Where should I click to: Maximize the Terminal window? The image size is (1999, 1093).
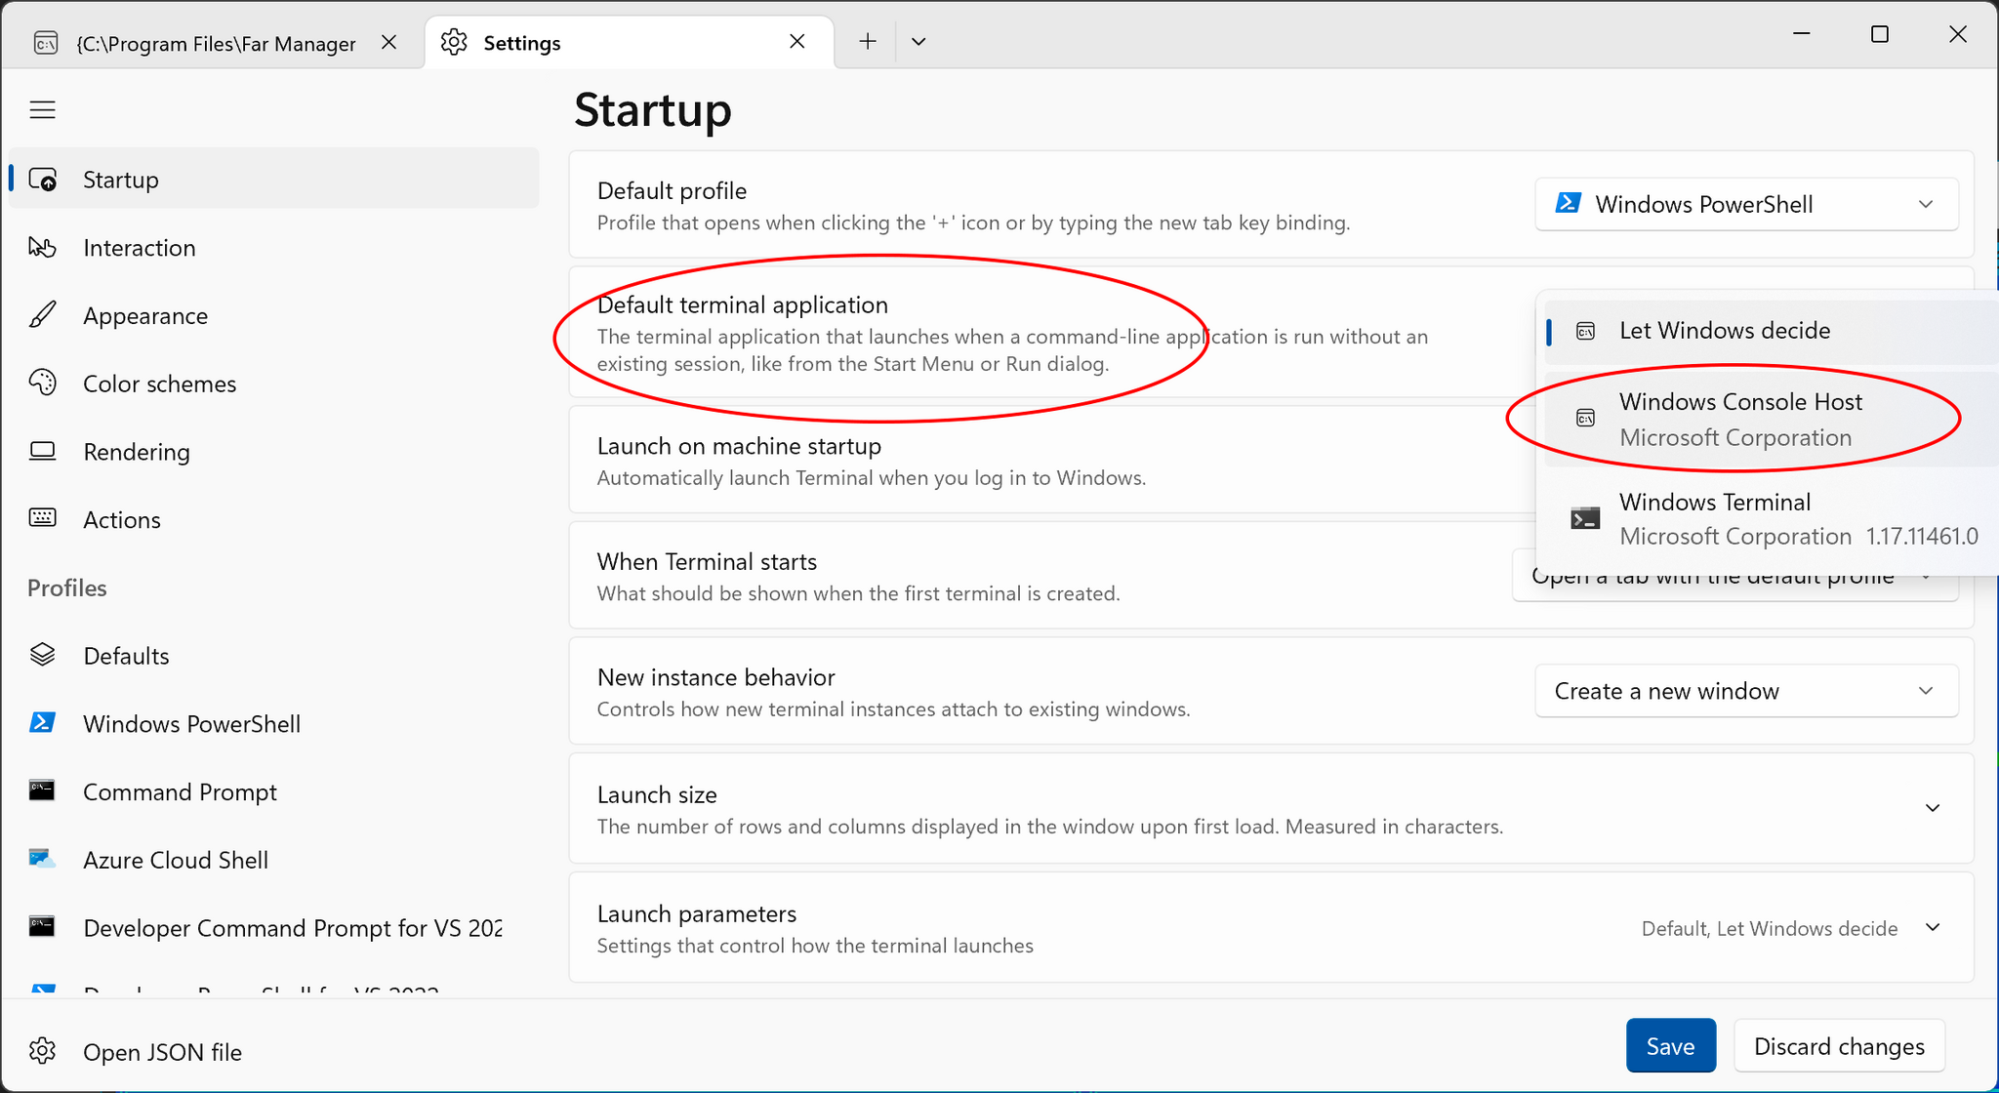pos(1879,34)
